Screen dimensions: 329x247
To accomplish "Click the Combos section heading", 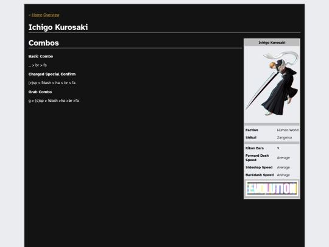I will coord(44,43).
